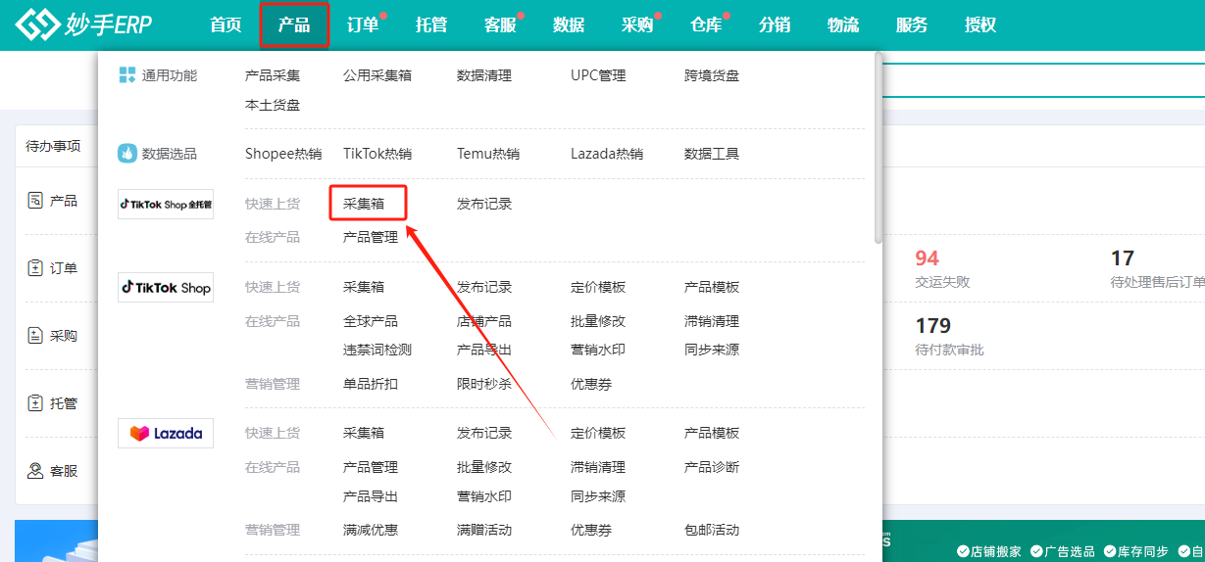Click the 订单 icon in 待办事项

pos(34,267)
